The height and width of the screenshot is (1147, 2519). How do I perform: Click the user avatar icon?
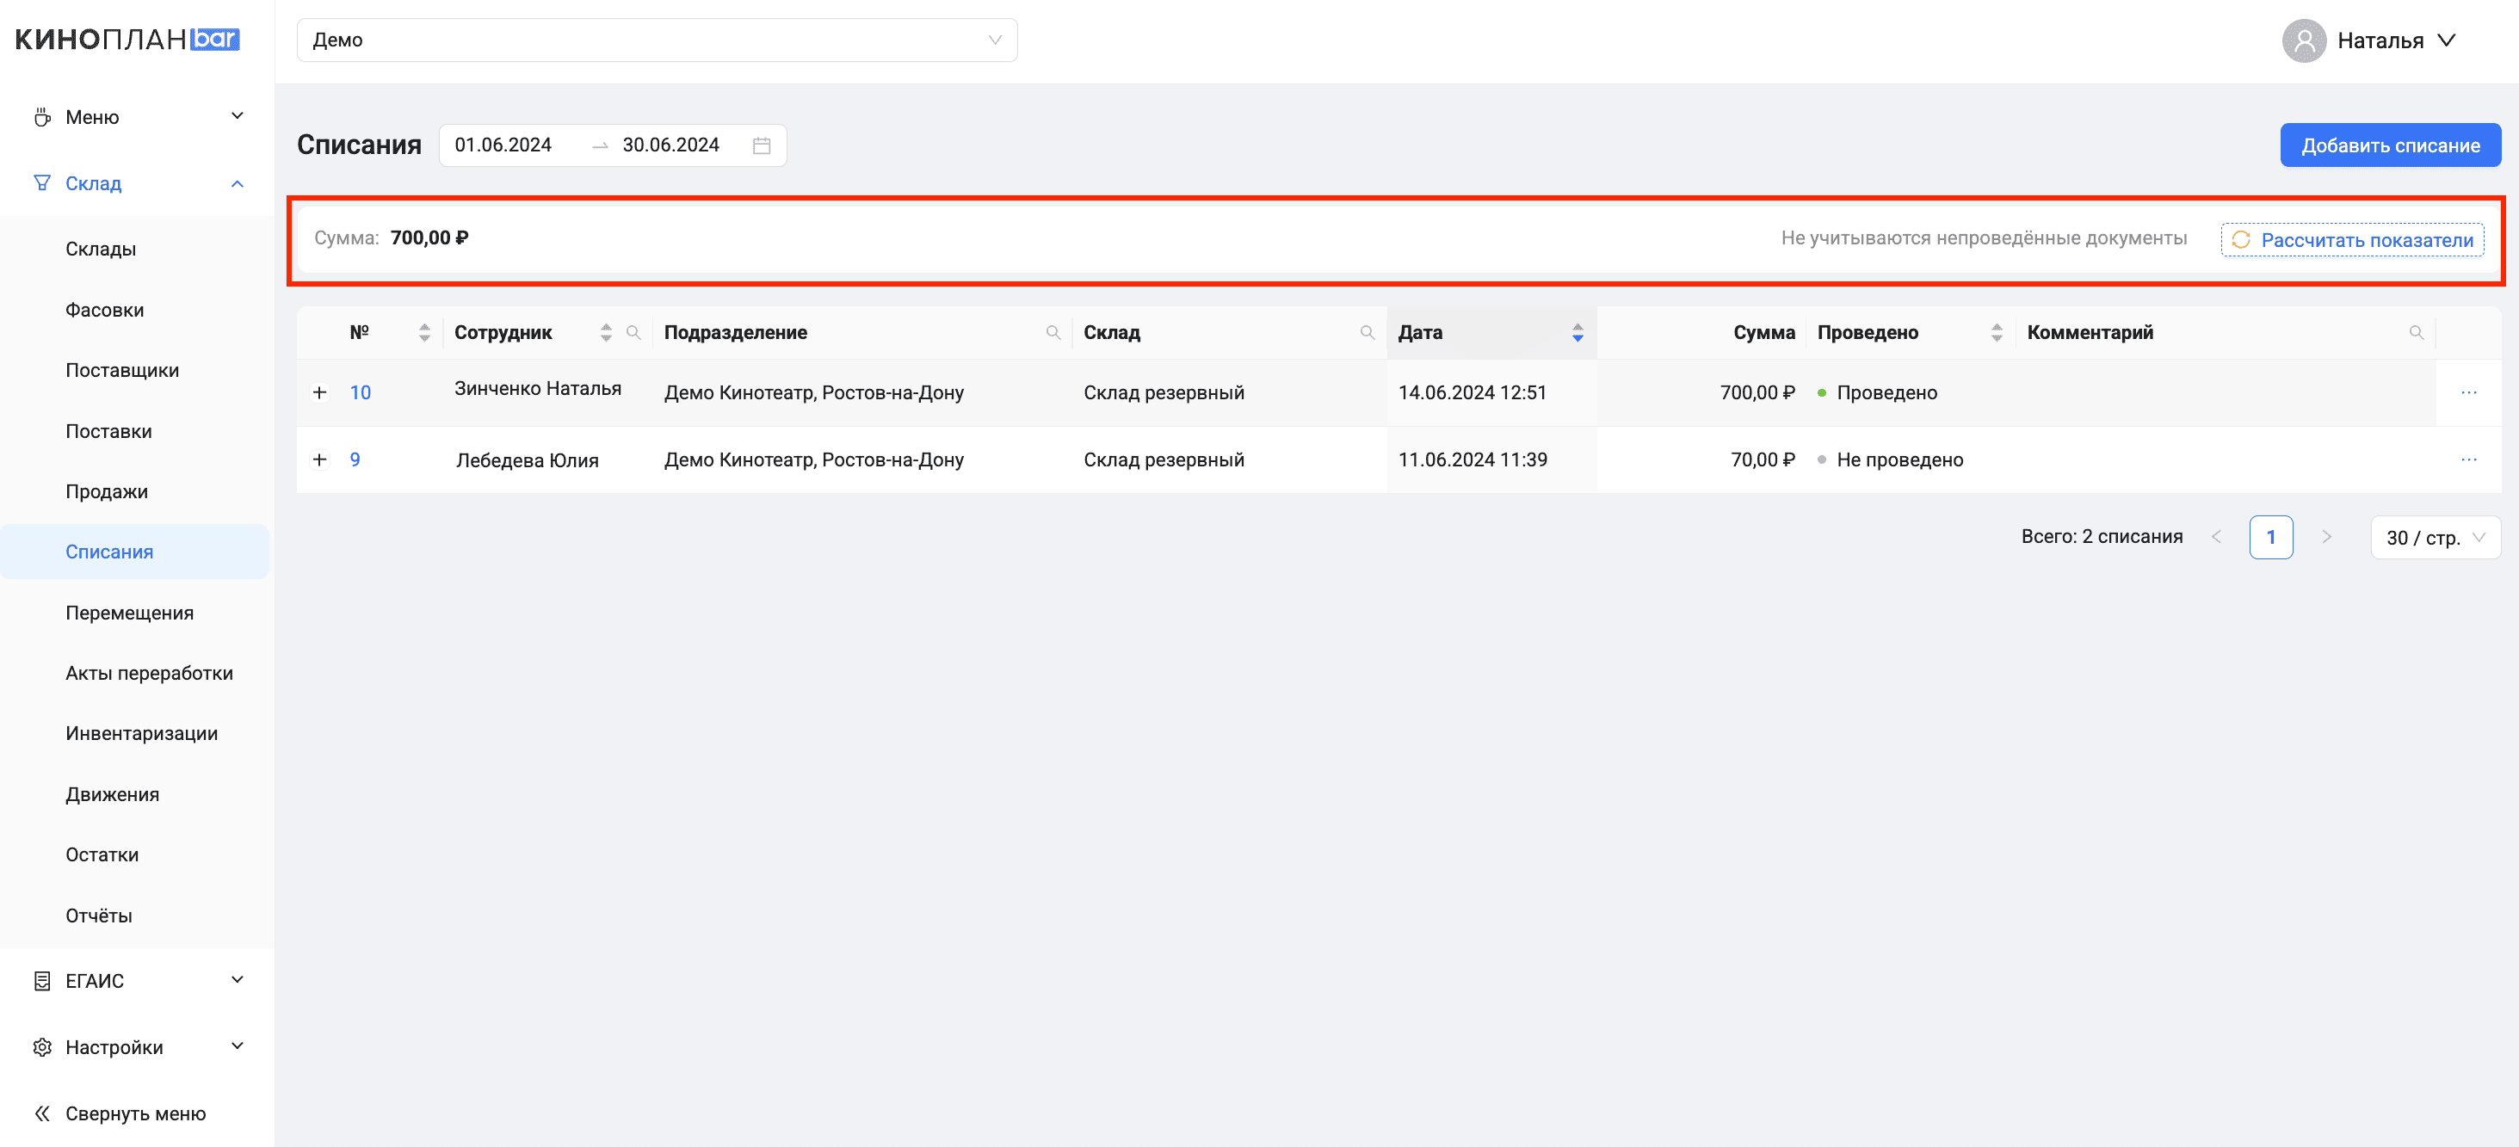tap(2304, 40)
